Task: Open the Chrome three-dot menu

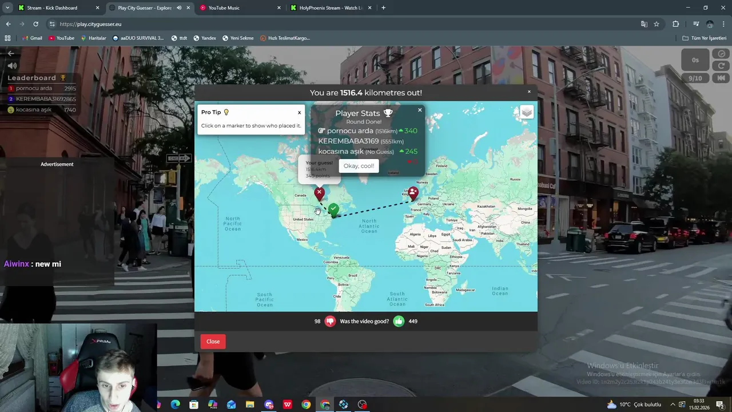Action: [x=723, y=24]
